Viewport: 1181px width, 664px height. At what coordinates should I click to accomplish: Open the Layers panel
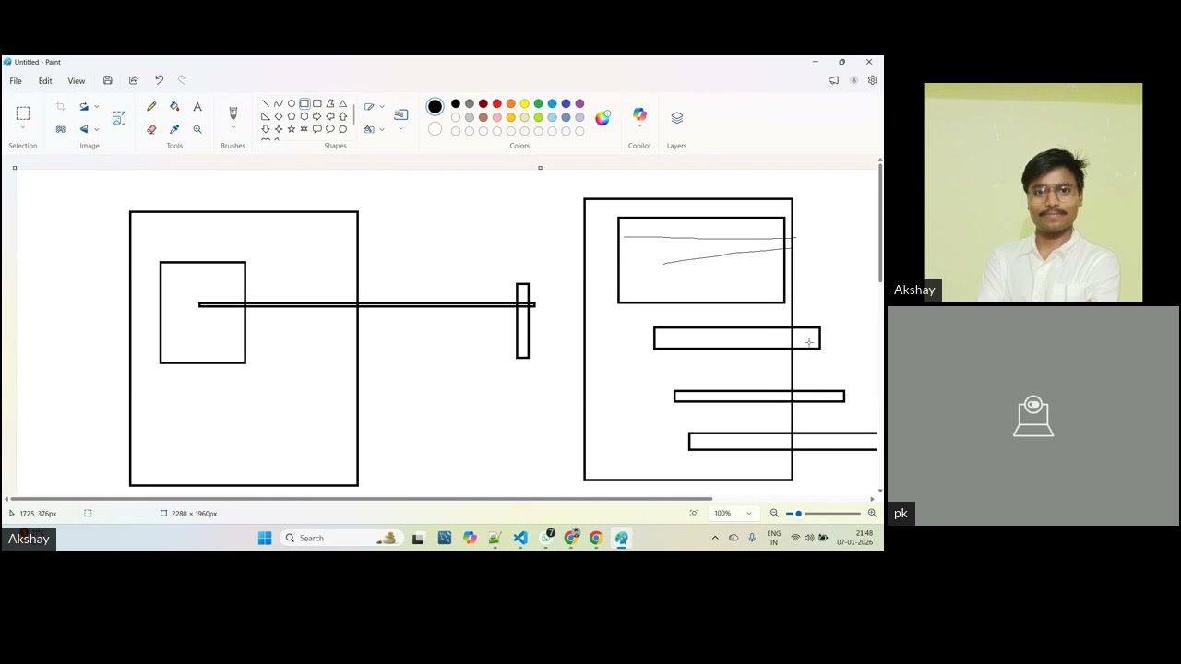tap(677, 118)
